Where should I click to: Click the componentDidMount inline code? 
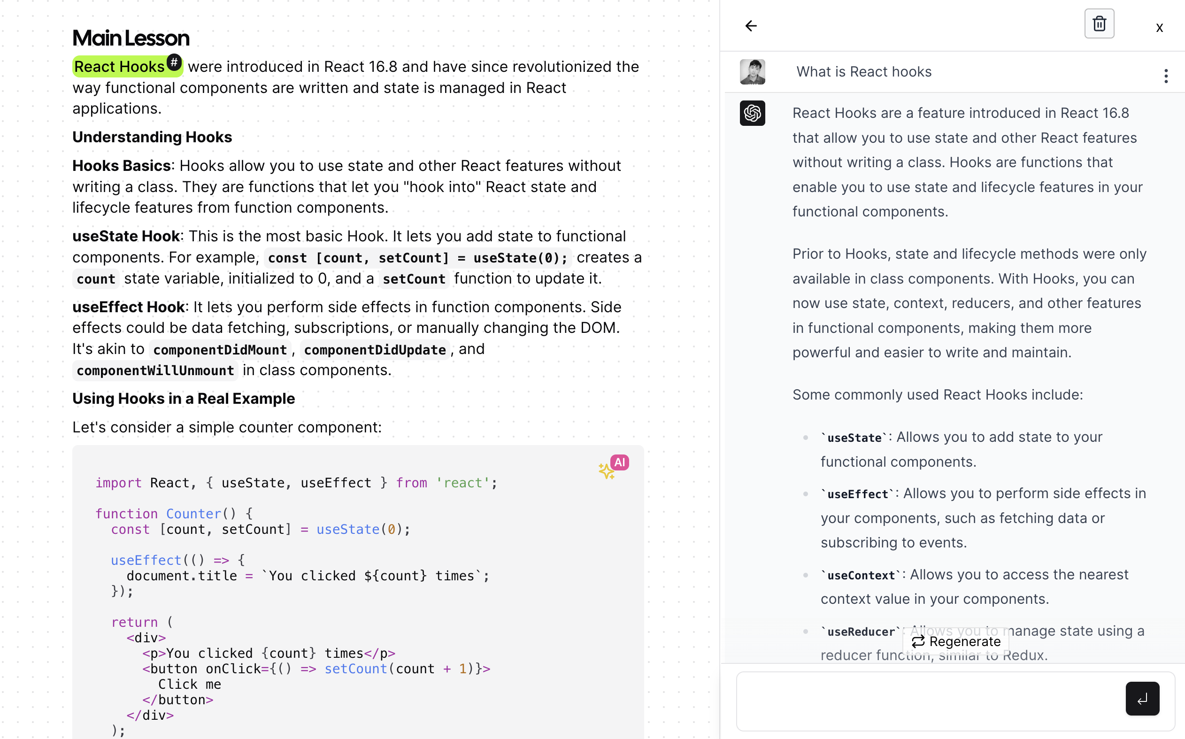point(220,349)
